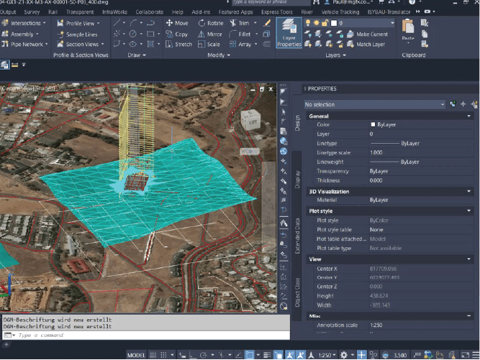Toggle grid display in status bar
The width and height of the screenshot is (480, 360).
pyautogui.click(x=153, y=355)
